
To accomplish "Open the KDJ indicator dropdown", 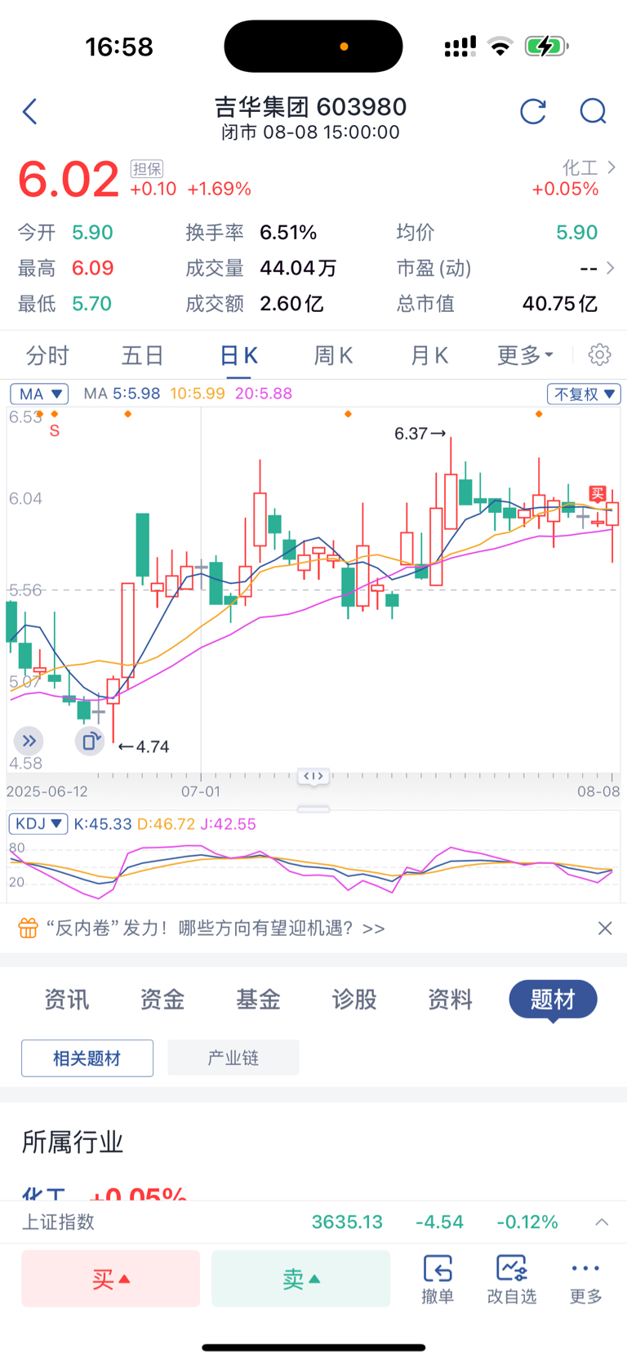I will (38, 823).
